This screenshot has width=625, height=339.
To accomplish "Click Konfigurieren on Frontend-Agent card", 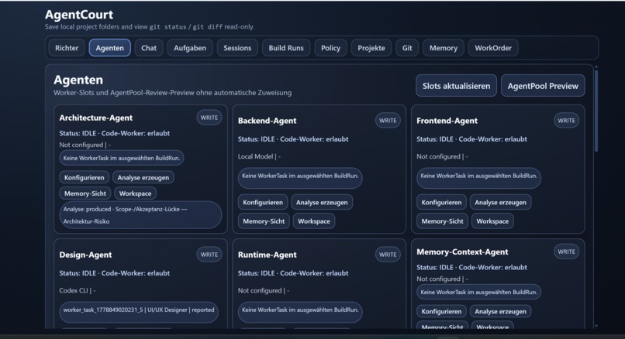I will (441, 202).
